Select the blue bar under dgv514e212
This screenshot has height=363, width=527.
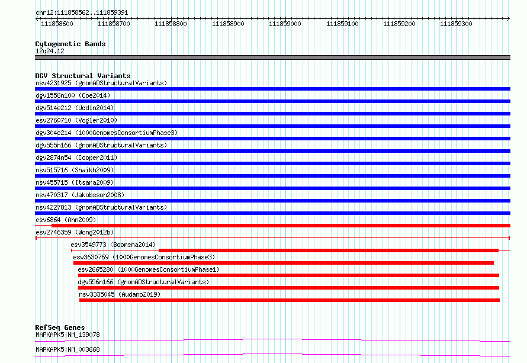[272, 114]
